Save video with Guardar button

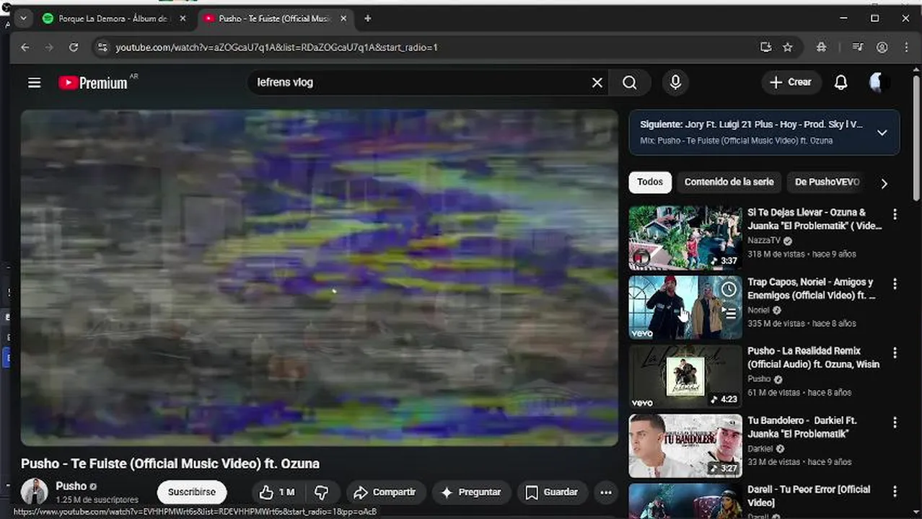[x=552, y=492]
